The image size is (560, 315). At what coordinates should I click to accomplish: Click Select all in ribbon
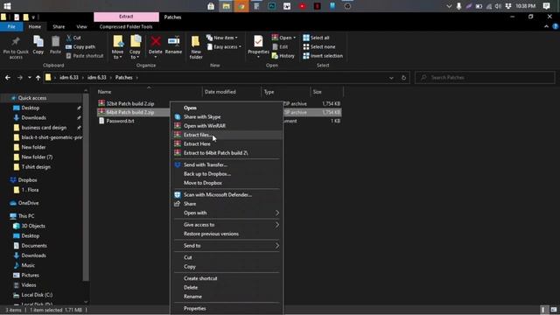[x=316, y=38]
